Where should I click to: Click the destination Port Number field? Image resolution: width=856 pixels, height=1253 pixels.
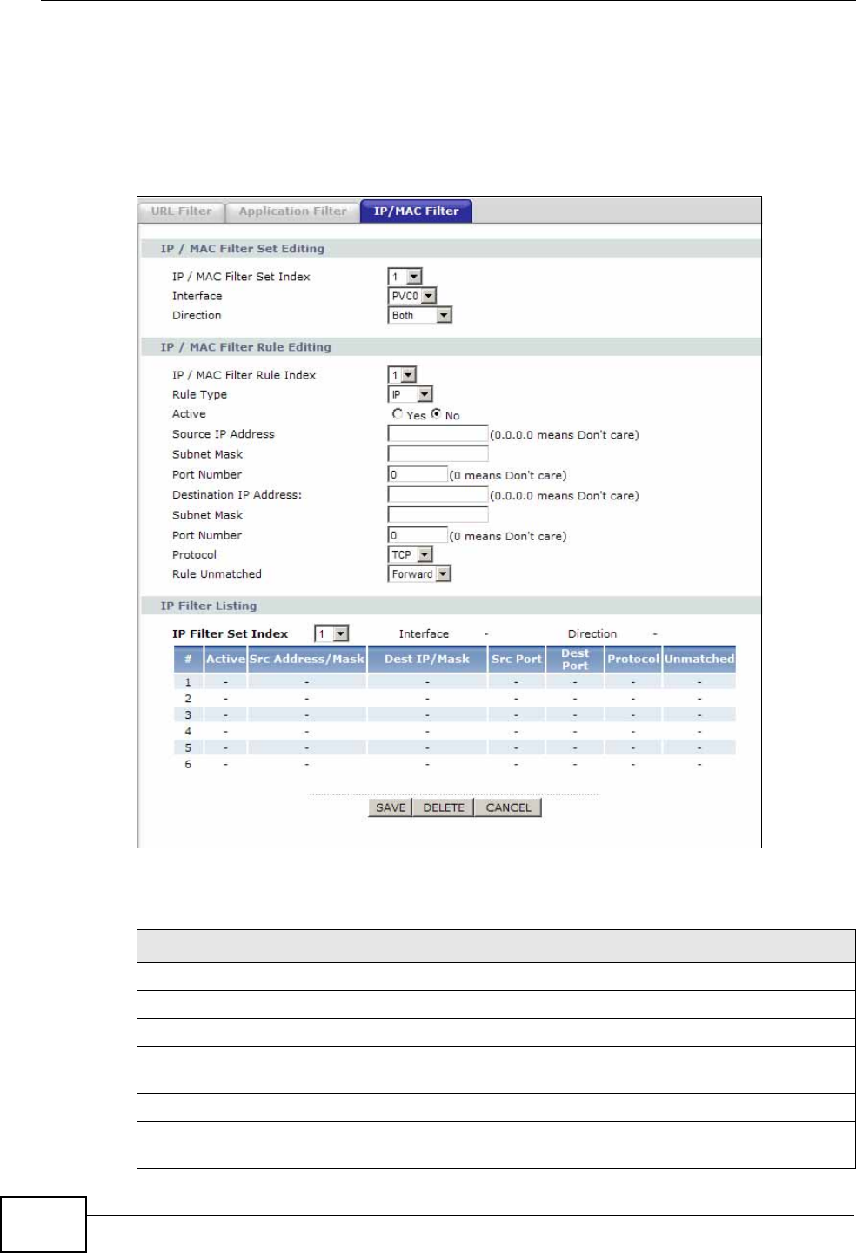pyautogui.click(x=418, y=535)
